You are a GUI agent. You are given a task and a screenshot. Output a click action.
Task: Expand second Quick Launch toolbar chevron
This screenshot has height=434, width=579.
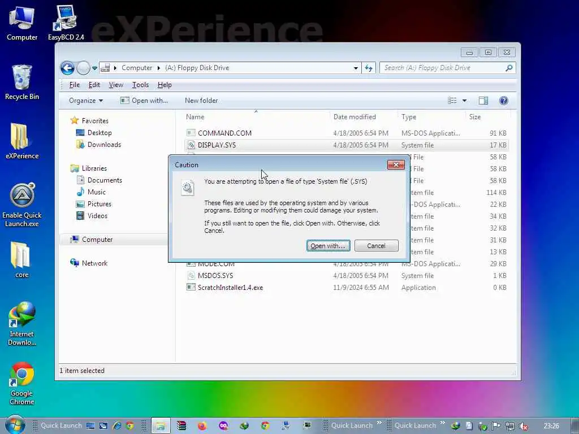442,423
